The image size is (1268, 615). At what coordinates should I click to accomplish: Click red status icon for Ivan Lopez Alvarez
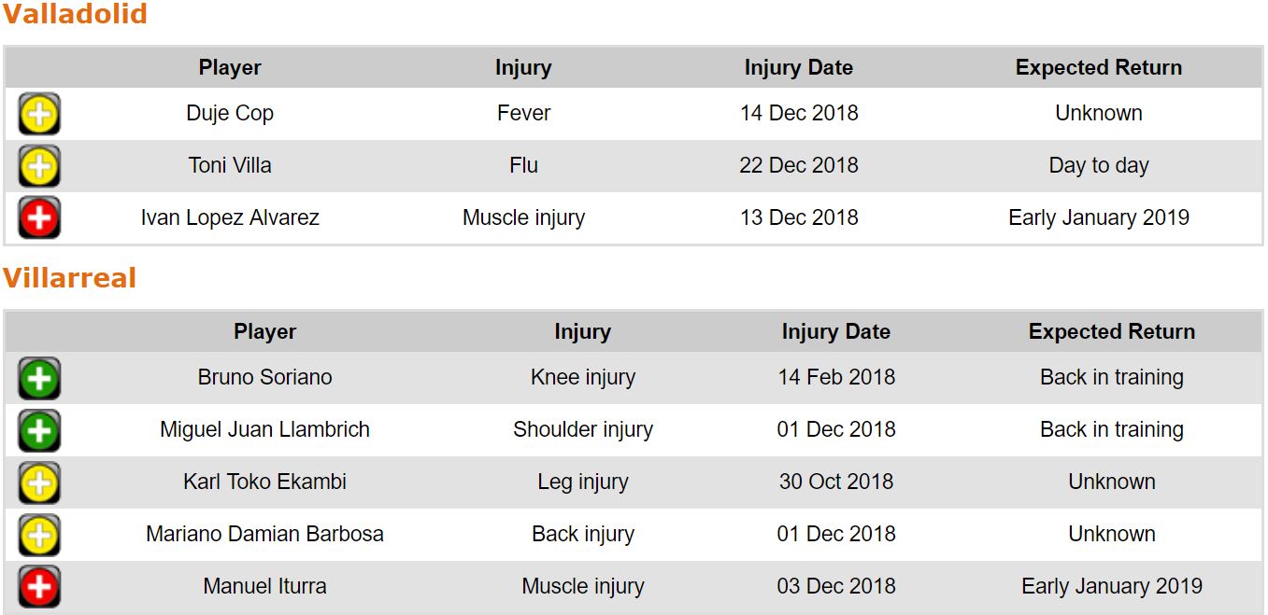coord(39,219)
